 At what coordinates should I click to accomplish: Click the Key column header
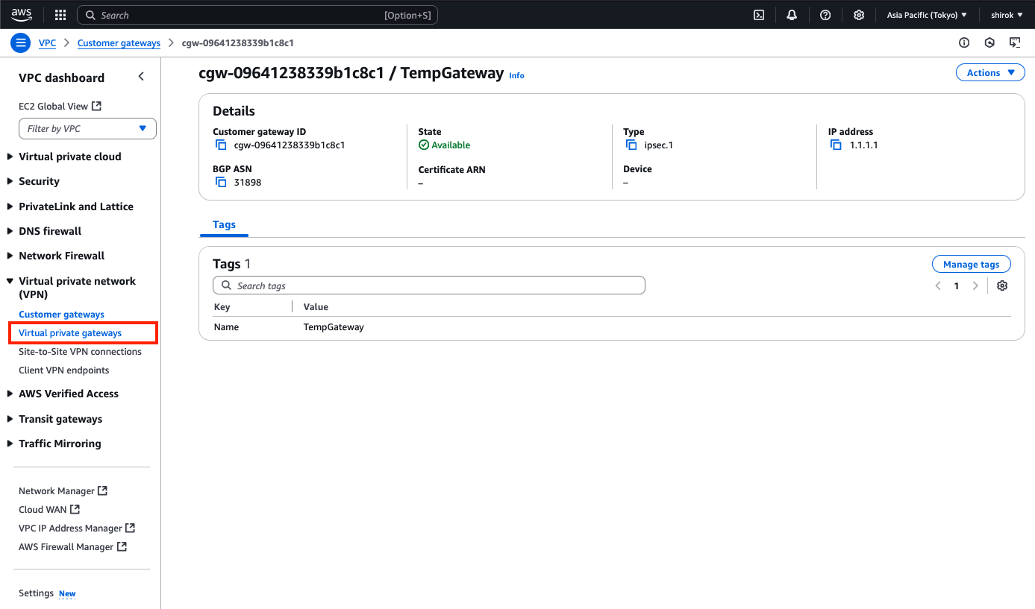(x=222, y=307)
